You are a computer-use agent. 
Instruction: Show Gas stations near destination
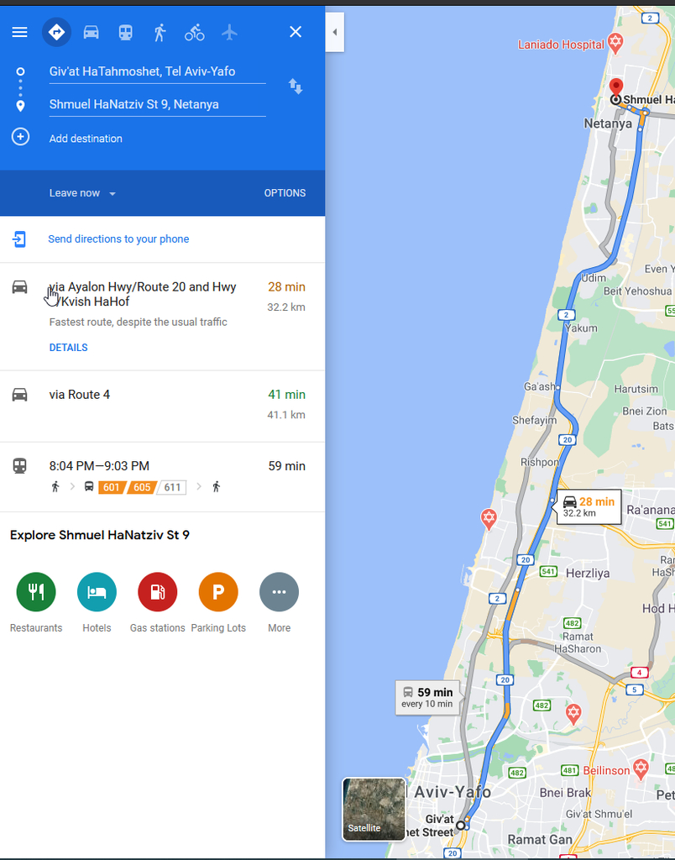(x=157, y=592)
